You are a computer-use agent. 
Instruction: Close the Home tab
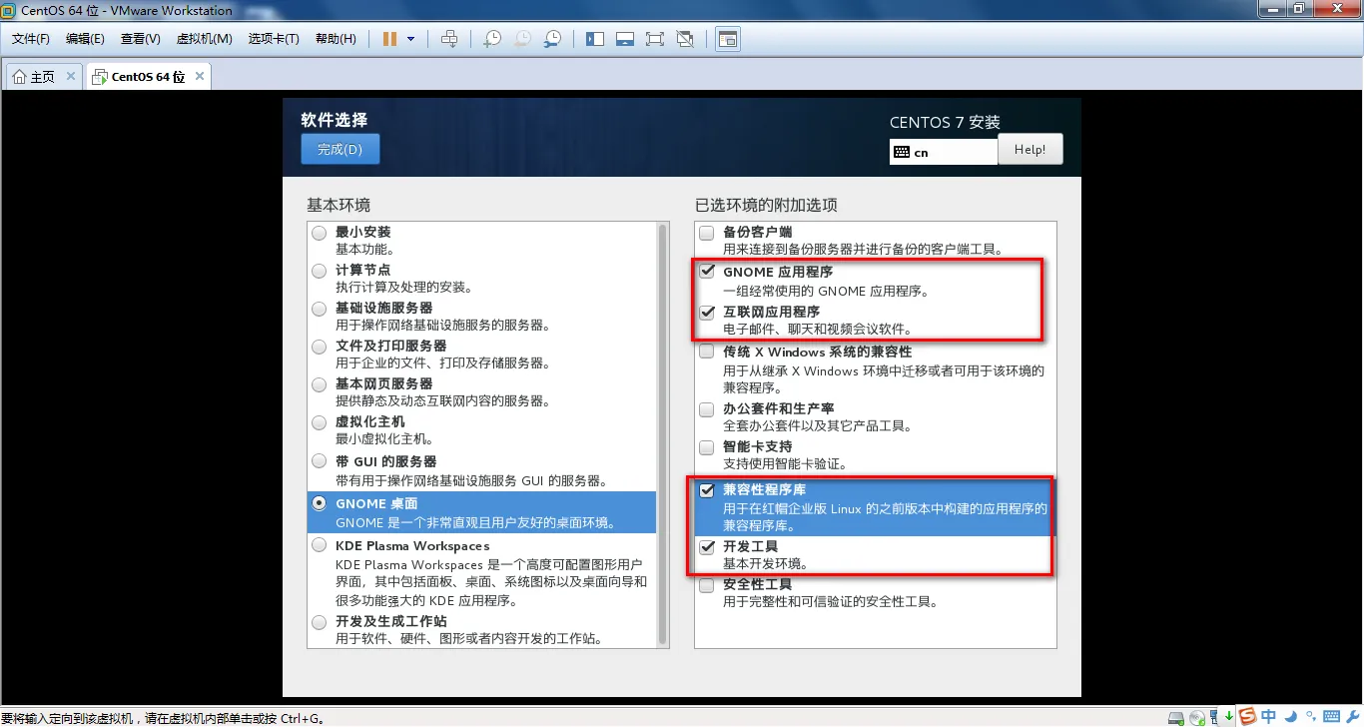tap(70, 76)
